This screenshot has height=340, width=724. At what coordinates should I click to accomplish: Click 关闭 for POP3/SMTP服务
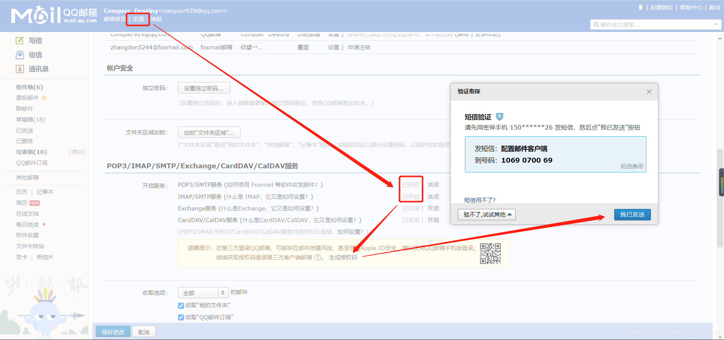coord(433,185)
